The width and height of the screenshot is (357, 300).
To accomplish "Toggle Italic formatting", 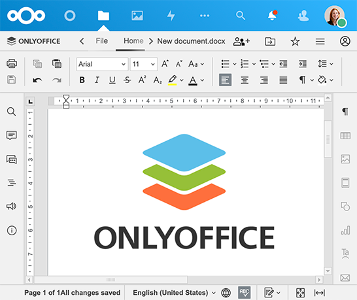I will pyautogui.click(x=97, y=80).
